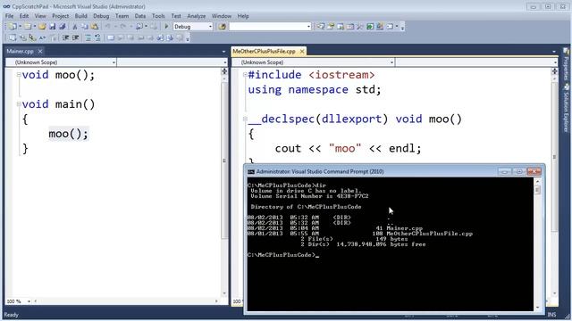572x321 pixels.
Task: Click the Navigate Backward icon
Action: tap(139, 27)
